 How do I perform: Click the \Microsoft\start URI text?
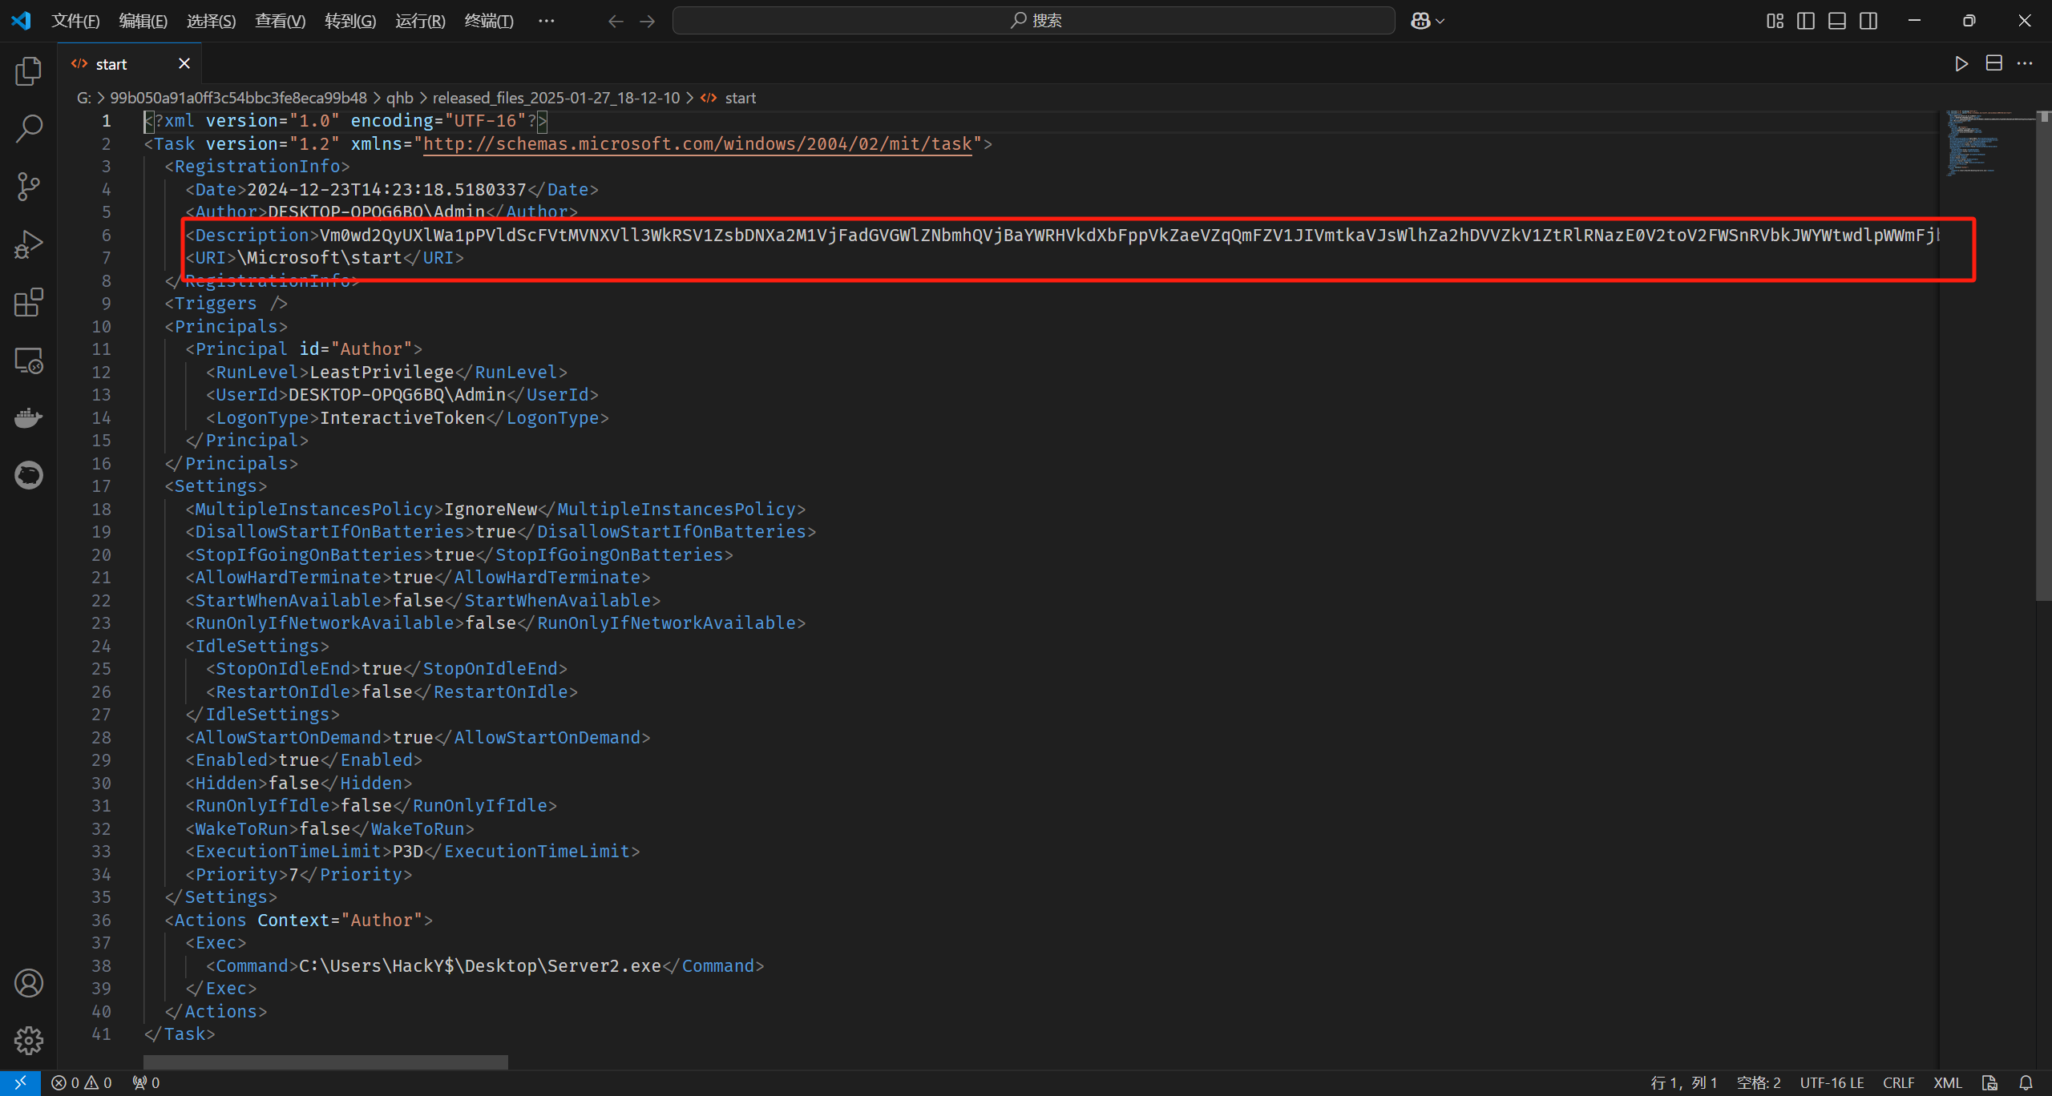pos(320,258)
